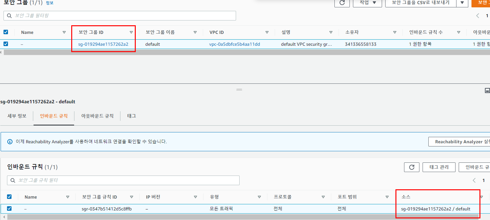Image resolution: width=490 pixels, height=220 pixels.
Task: Click the 'sg-019294ae1157262a2 - default' panel heading
Action: coord(38,102)
